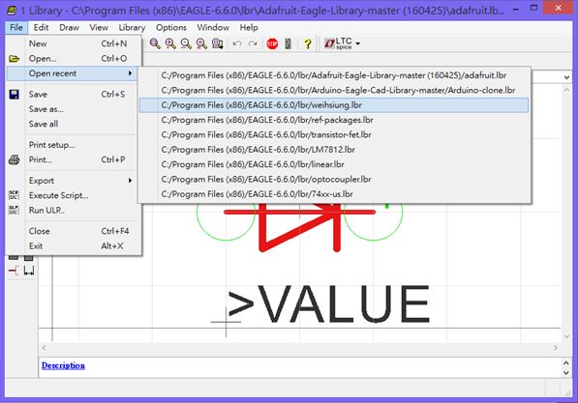Click the canvas vertical scrollbar up arrow

[566, 90]
